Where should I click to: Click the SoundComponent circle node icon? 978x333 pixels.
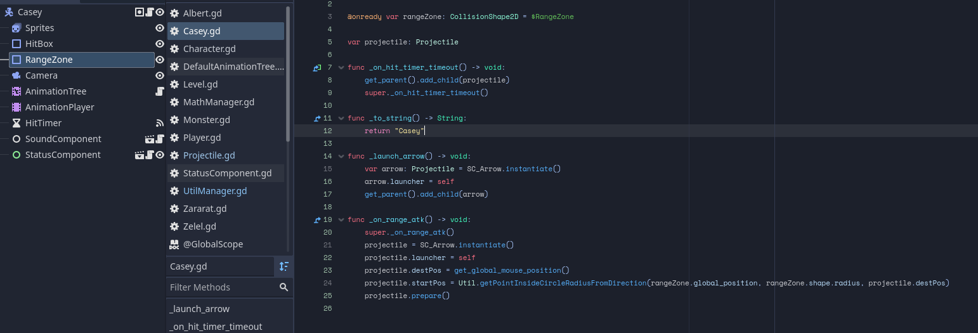[16, 139]
